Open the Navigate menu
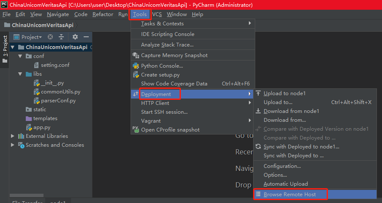This screenshot has height=203, width=382. [x=58, y=14]
